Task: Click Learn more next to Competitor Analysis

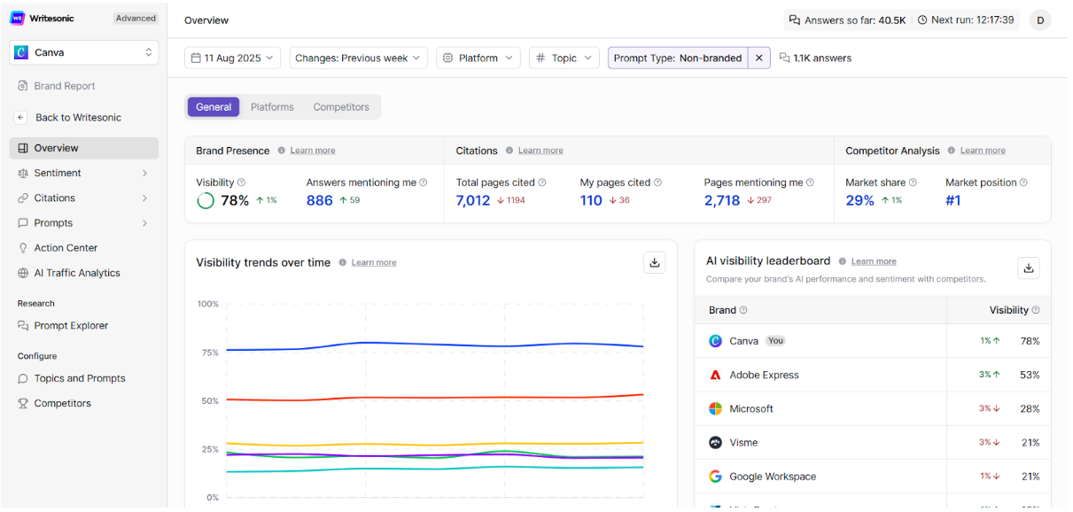Action: (983, 151)
